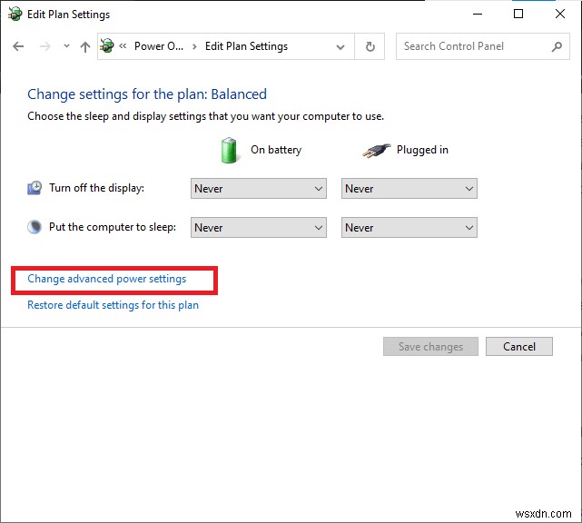The image size is (582, 523).
Task: Open the sleep Plugged in dropdown
Action: click(409, 228)
